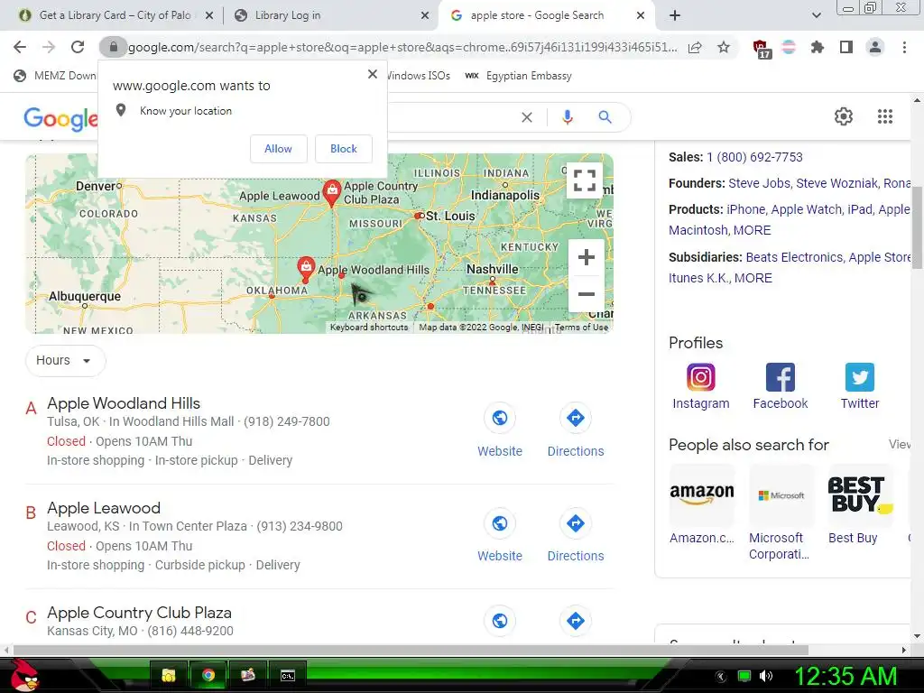Get directions to Apple Woodland Hills

click(575, 418)
